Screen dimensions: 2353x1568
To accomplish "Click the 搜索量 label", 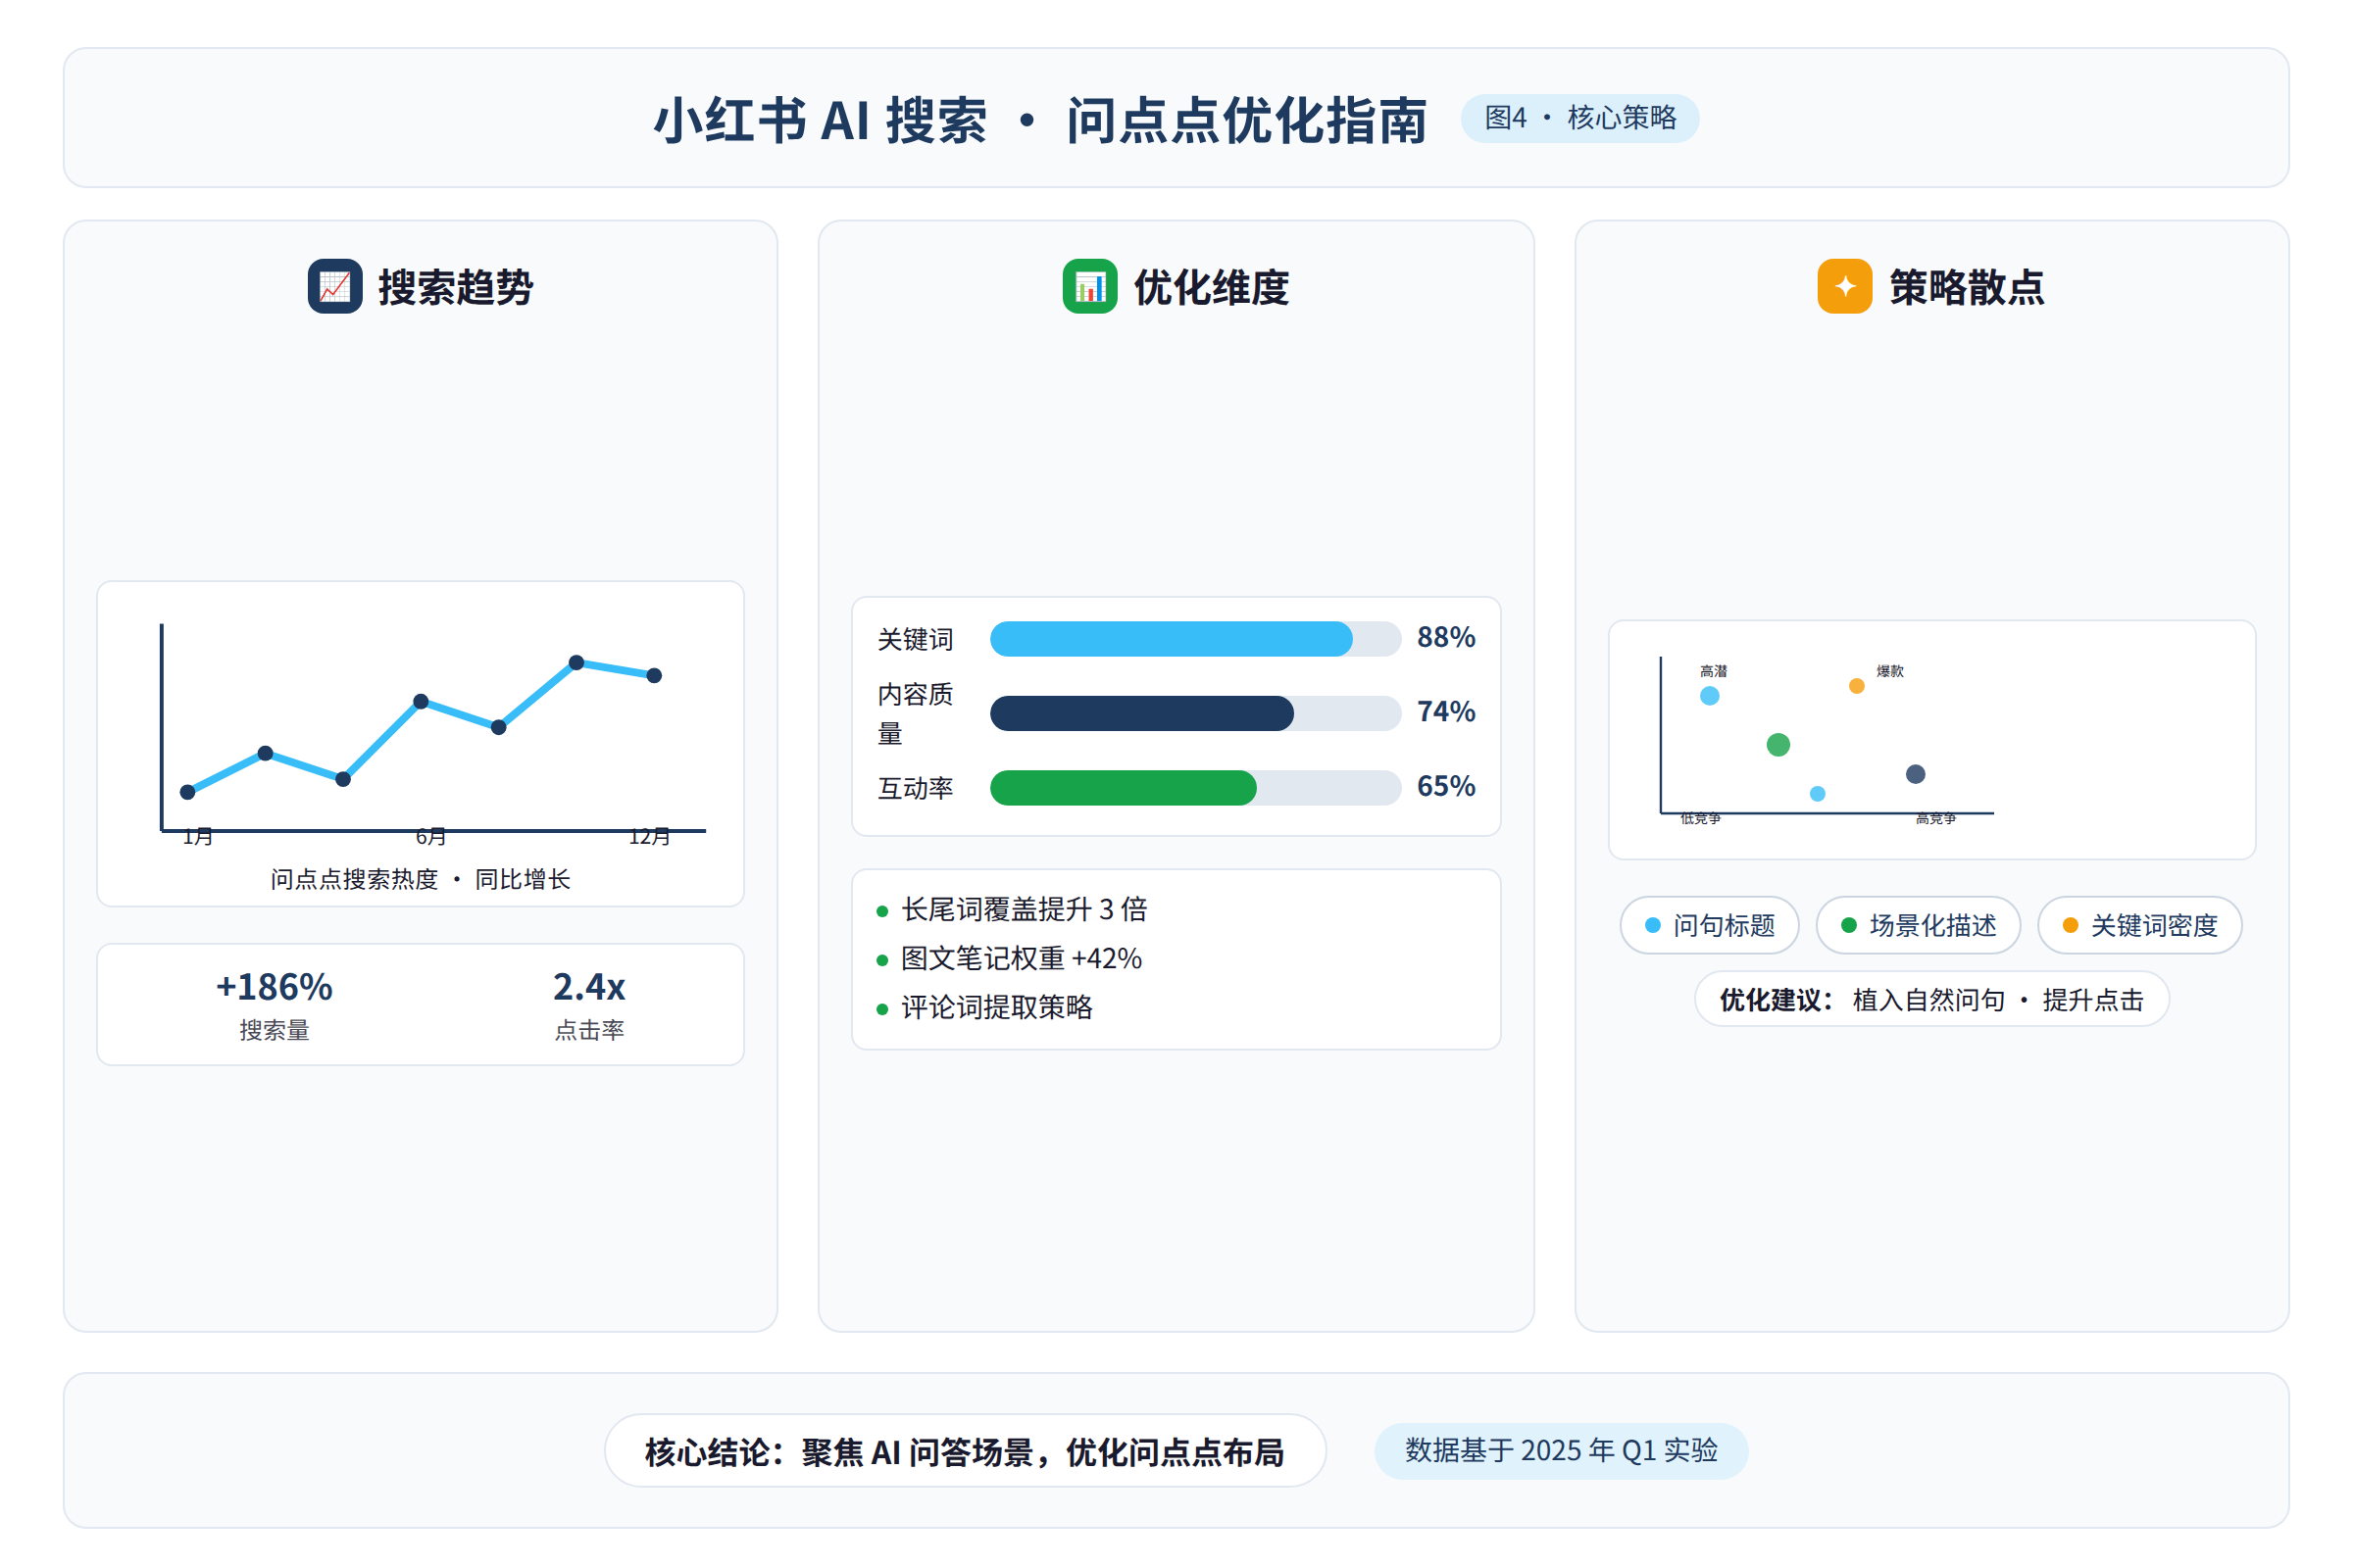I will tap(275, 1030).
